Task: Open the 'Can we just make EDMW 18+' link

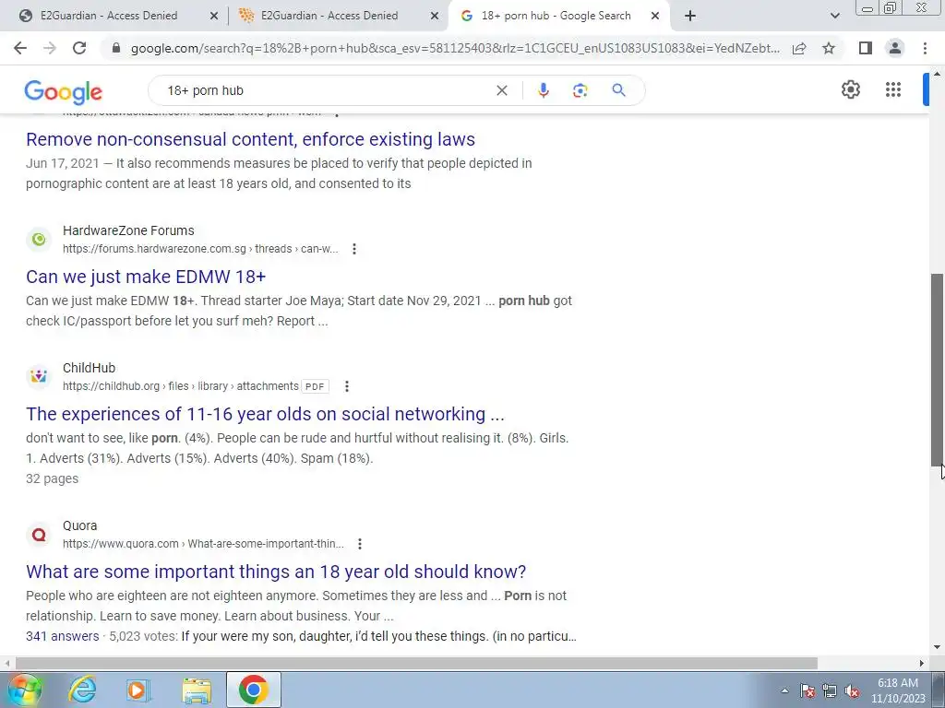Action: tap(146, 277)
